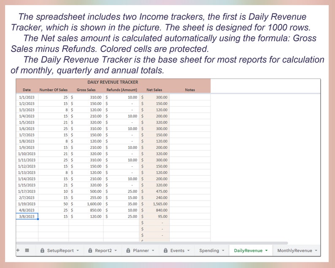Select net sales 200.00 in 1/14/2023 row
Screen dimensions: 335x268
[x=154, y=179]
